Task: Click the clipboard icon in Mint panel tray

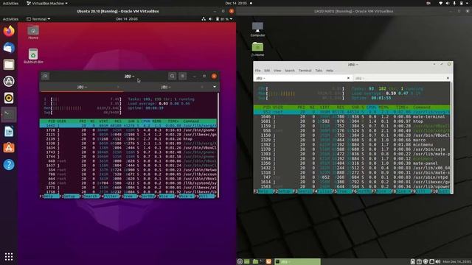Action: (413, 262)
